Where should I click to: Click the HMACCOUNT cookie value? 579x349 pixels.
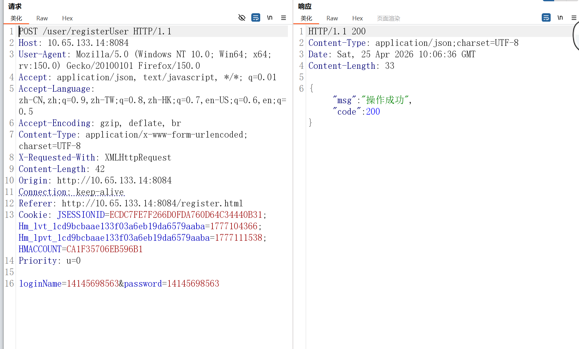pos(104,249)
